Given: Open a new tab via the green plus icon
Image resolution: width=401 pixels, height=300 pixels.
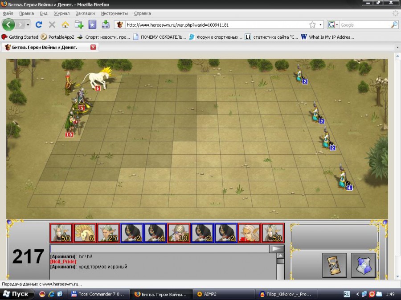Looking at the screenshot, I should 79,25.
